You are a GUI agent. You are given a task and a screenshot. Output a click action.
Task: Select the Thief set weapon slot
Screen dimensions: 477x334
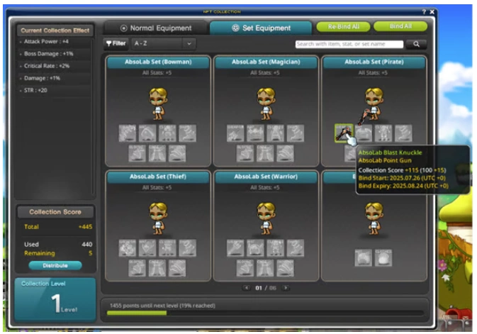coord(127,247)
